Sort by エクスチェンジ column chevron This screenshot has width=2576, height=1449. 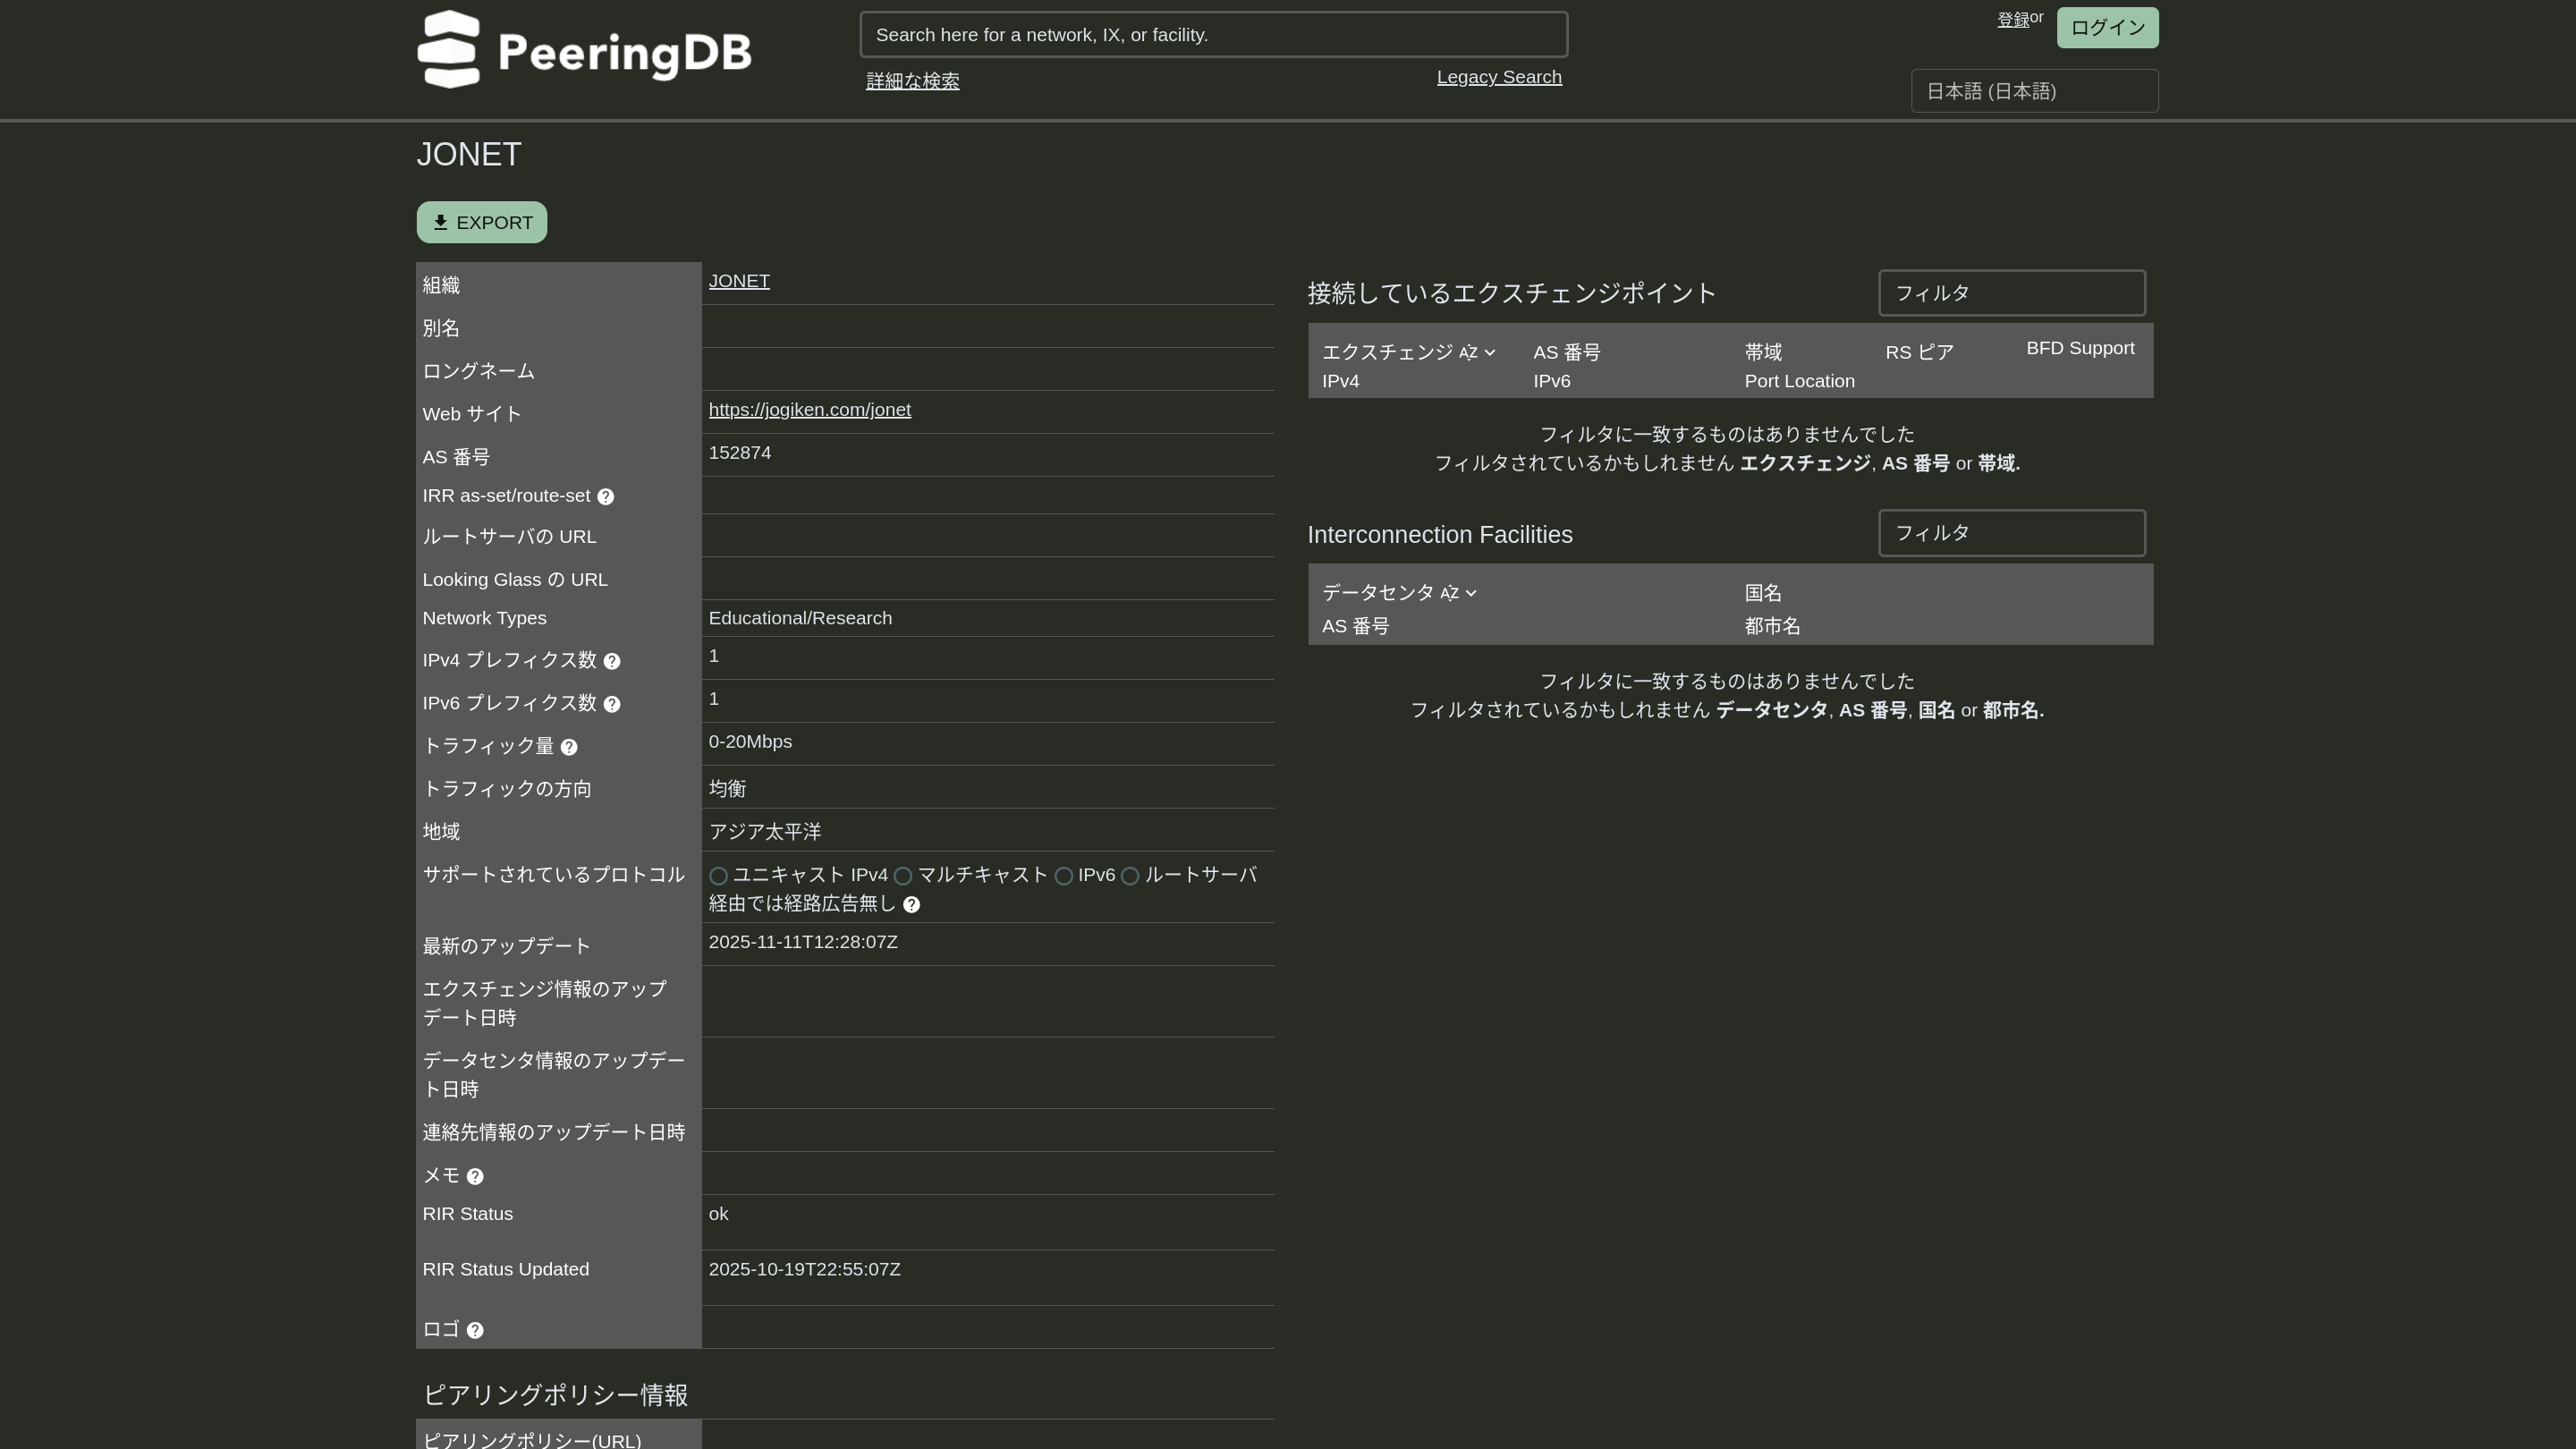(1490, 353)
